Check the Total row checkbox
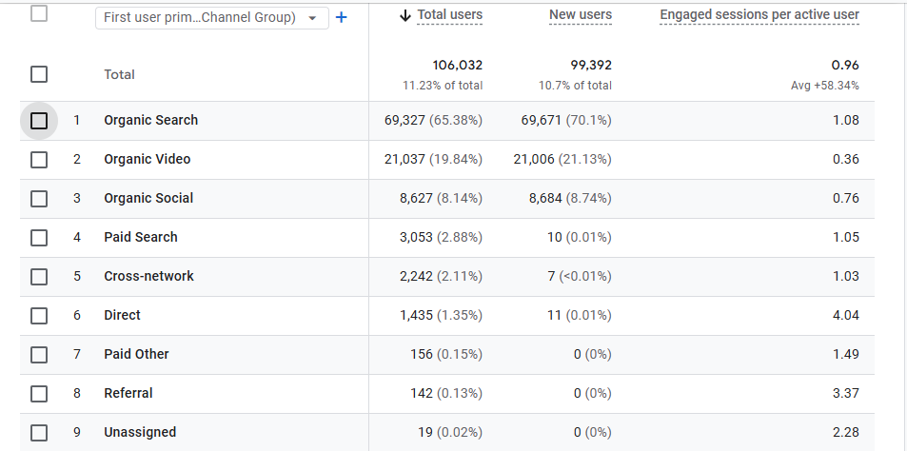The height and width of the screenshot is (451, 907). click(39, 74)
